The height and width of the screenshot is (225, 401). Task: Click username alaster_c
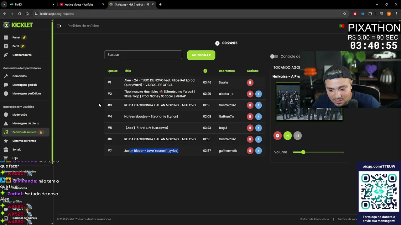[x=226, y=94]
